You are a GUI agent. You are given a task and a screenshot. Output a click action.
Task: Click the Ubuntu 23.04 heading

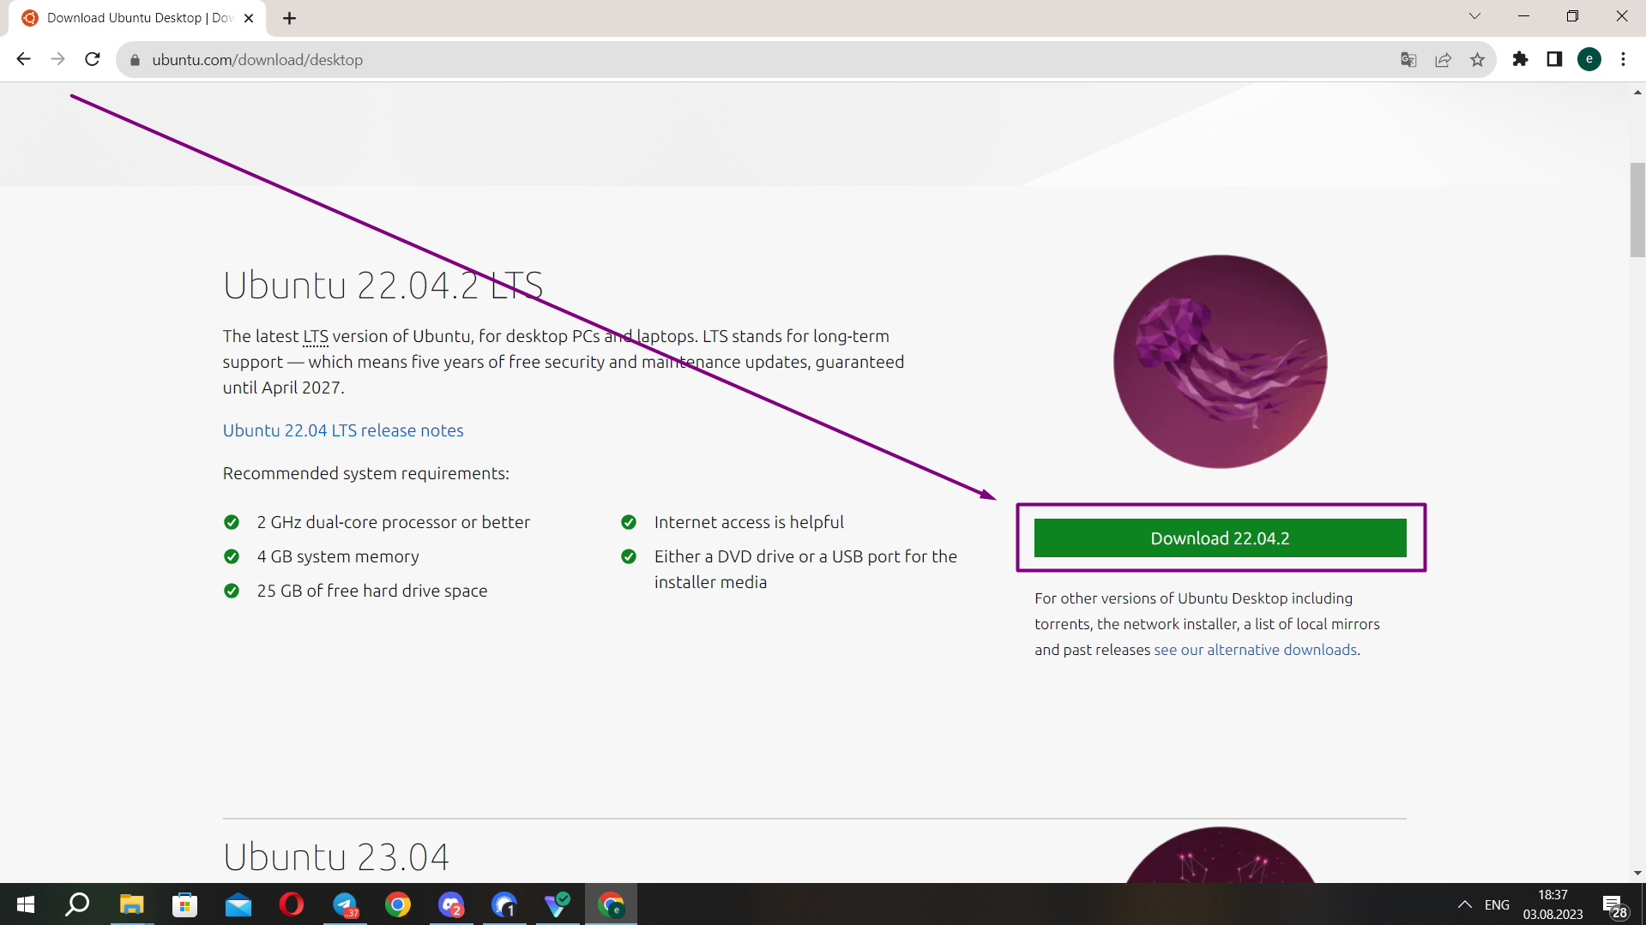(336, 856)
